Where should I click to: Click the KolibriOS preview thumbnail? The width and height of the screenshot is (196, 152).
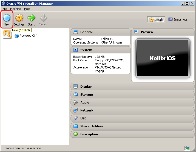[163, 58]
